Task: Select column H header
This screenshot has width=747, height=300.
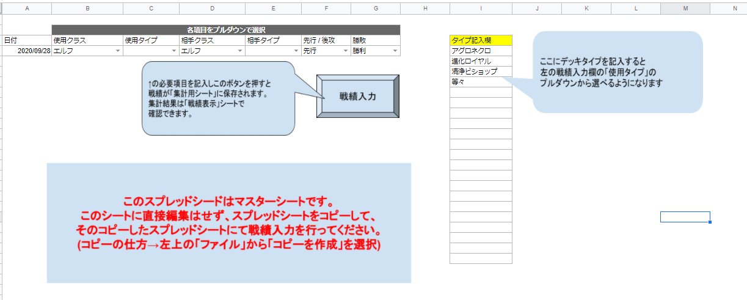Action: pos(425,7)
